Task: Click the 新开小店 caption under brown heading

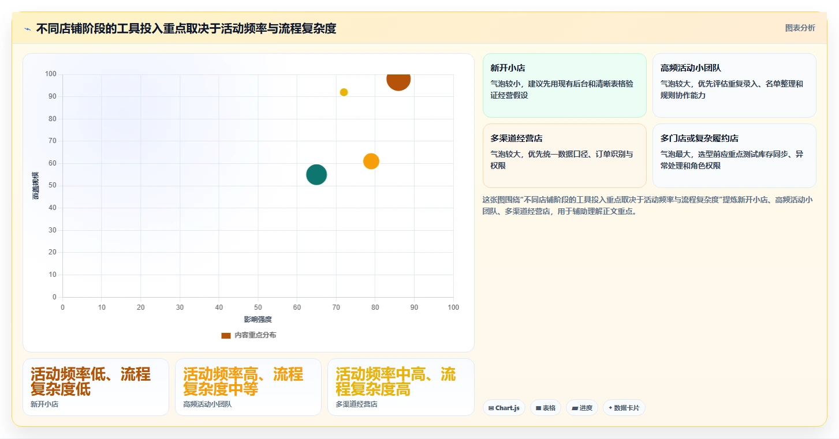Action: pos(44,404)
